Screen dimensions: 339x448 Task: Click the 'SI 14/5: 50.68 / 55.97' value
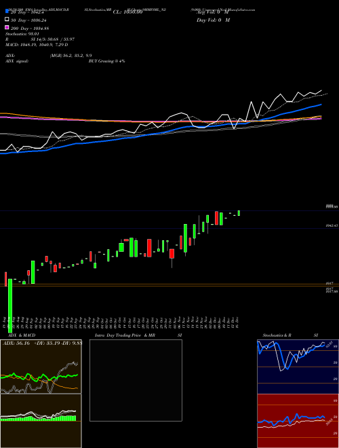[53, 39]
